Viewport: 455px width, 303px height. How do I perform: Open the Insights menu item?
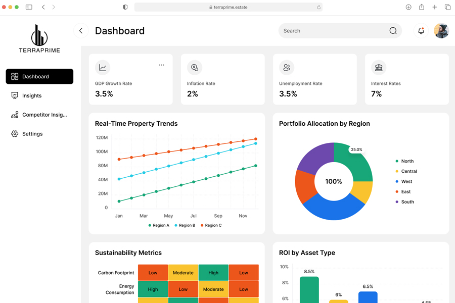point(31,95)
